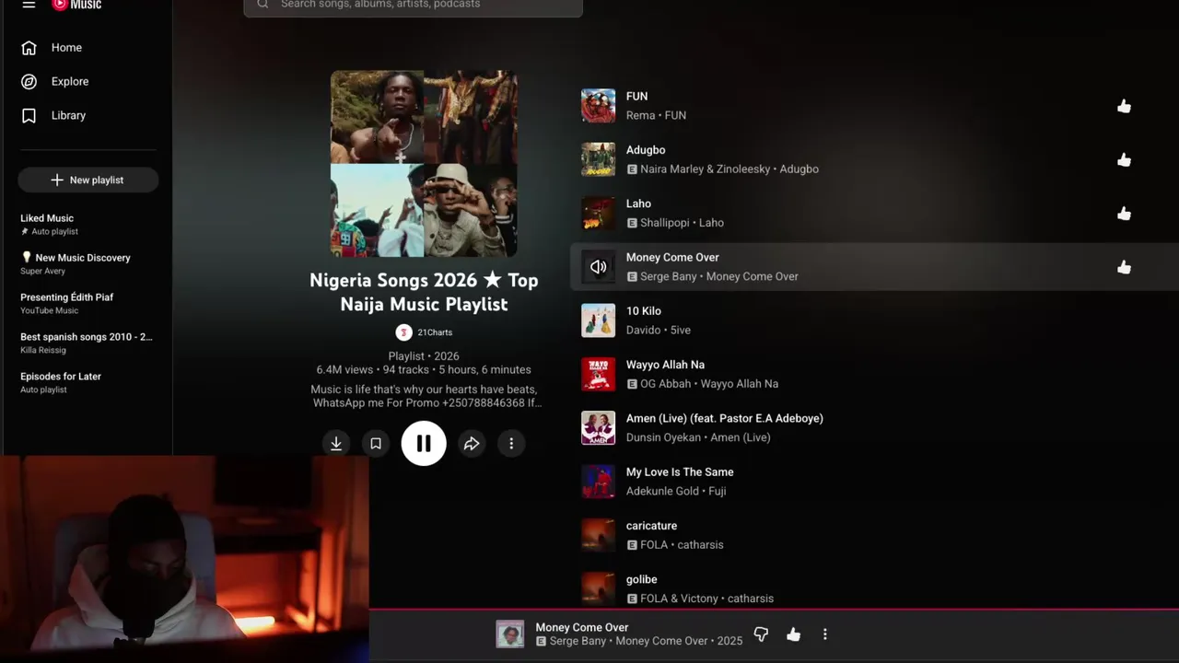Click the Nigeria Songs playlist cover
The width and height of the screenshot is (1179, 663).
(x=424, y=164)
